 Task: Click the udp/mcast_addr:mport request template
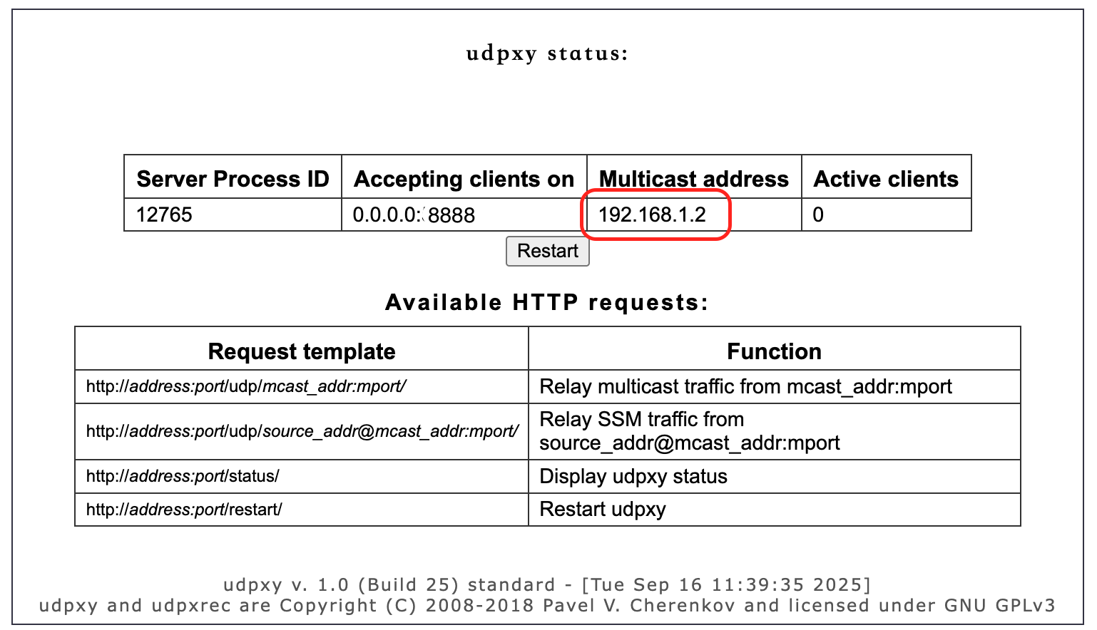tap(246, 386)
